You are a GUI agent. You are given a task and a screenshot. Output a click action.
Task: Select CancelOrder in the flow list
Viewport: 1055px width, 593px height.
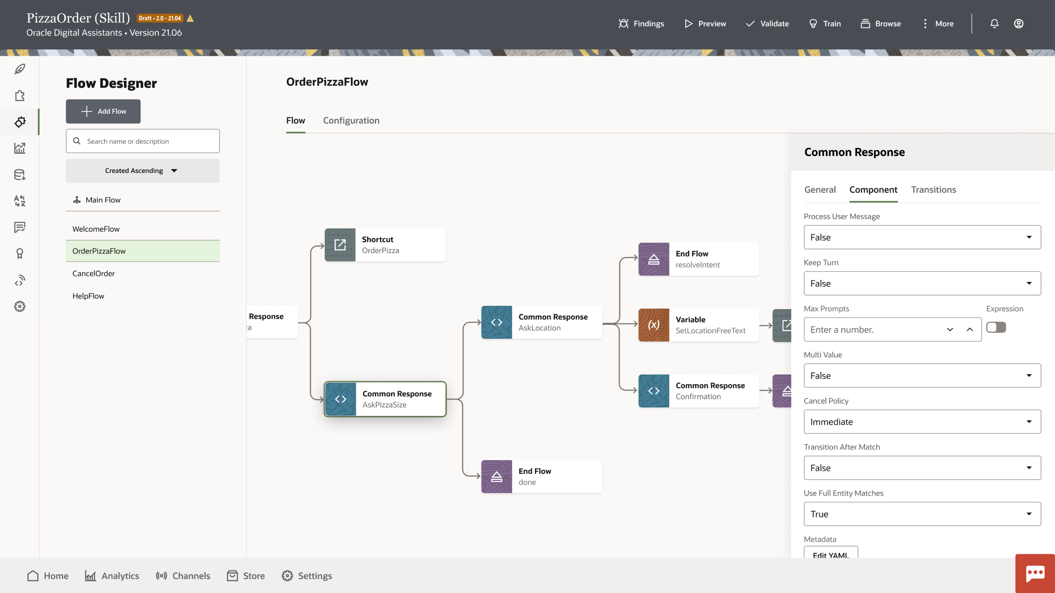[x=142, y=273]
